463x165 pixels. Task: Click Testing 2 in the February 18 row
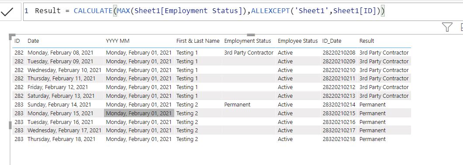click(187, 139)
